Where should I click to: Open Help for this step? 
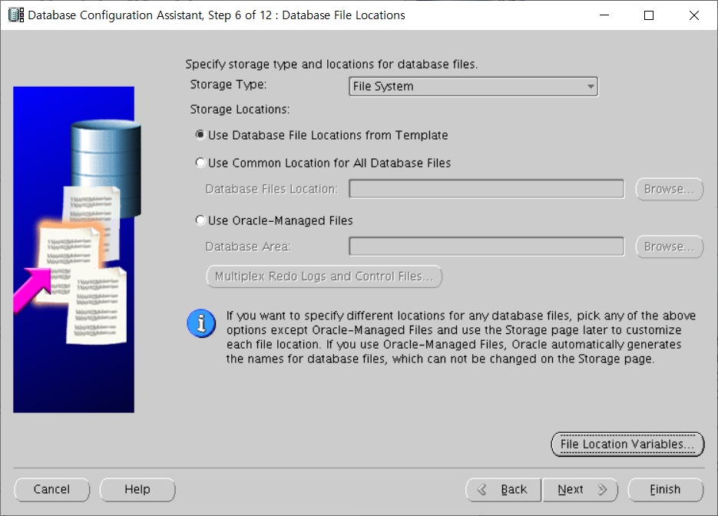pyautogui.click(x=137, y=489)
